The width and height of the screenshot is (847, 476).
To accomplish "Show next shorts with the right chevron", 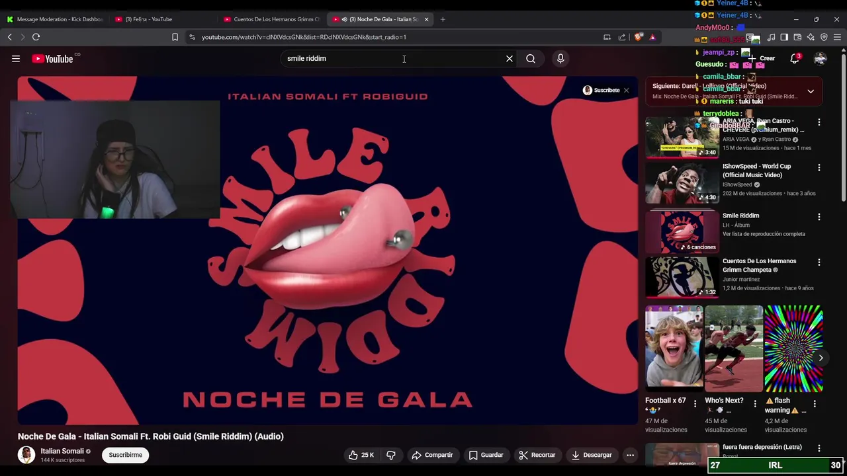I will pos(821,358).
